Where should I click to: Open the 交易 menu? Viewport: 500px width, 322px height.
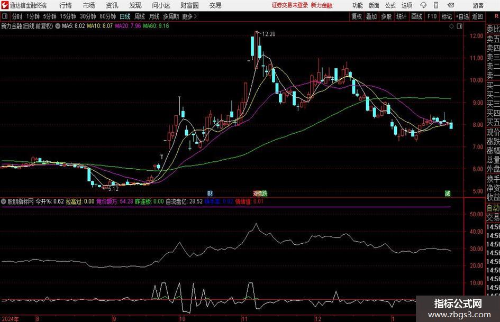(215, 5)
